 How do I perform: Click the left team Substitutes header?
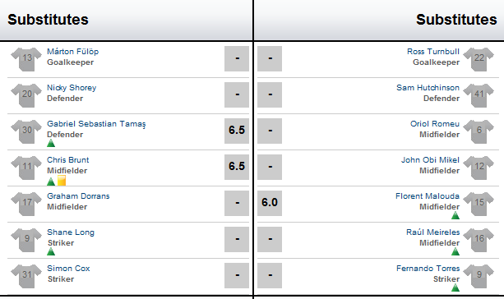click(x=48, y=20)
